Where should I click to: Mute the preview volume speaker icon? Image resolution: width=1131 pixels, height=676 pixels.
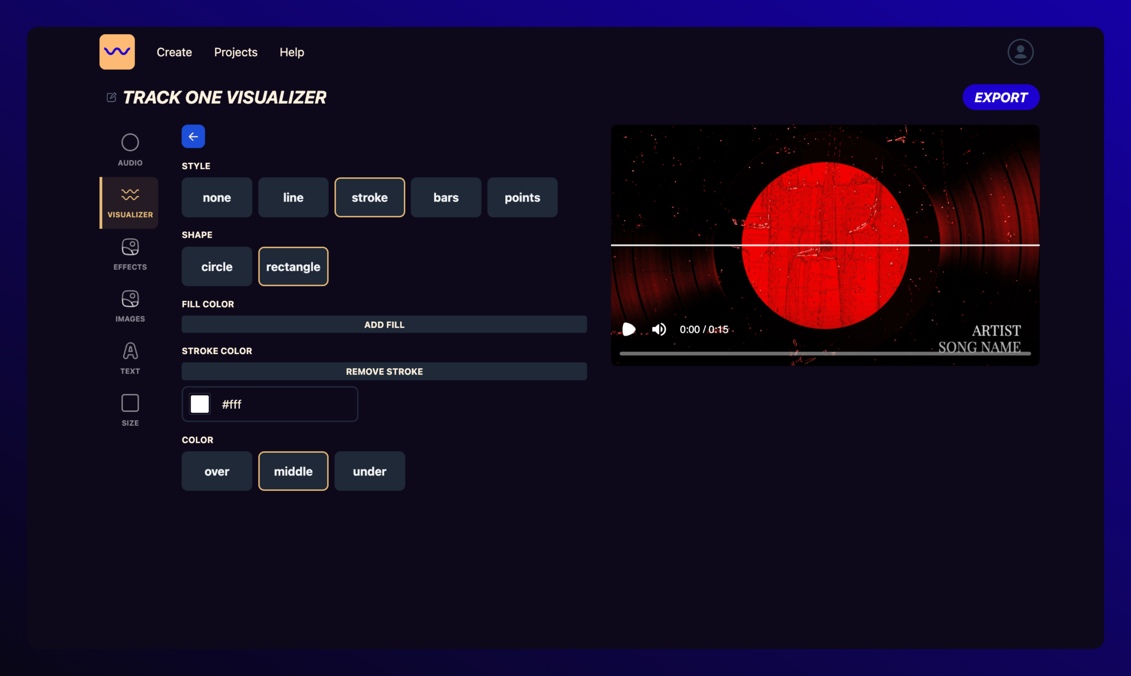[659, 329]
